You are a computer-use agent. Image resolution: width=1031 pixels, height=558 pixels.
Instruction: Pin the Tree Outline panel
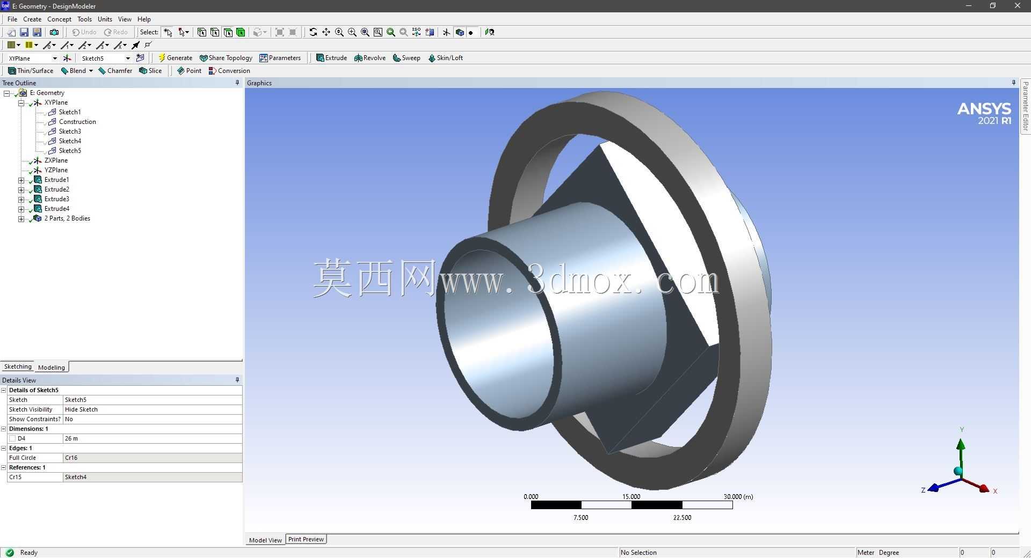coord(237,83)
